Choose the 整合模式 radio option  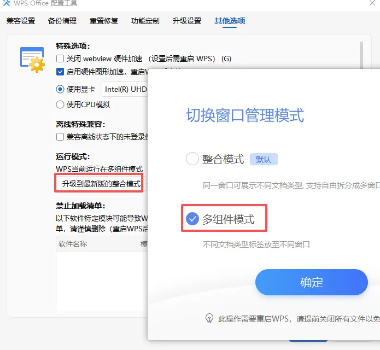tap(192, 159)
